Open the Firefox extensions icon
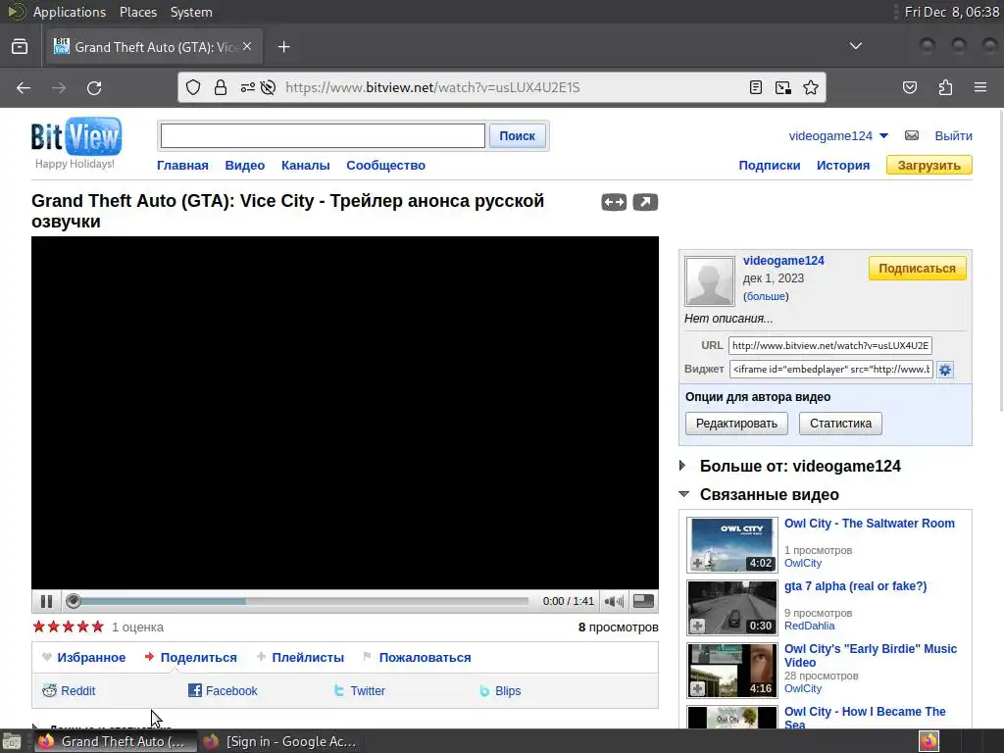The image size is (1004, 753). coord(945,87)
